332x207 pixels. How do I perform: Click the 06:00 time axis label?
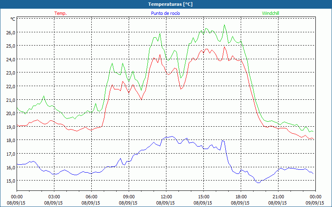91,197
